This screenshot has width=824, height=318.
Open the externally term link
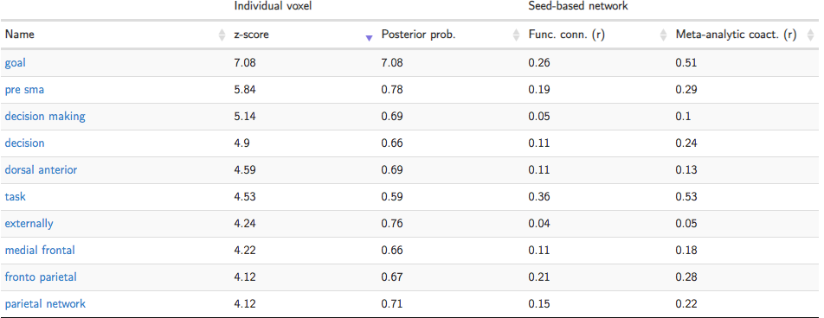29,224
